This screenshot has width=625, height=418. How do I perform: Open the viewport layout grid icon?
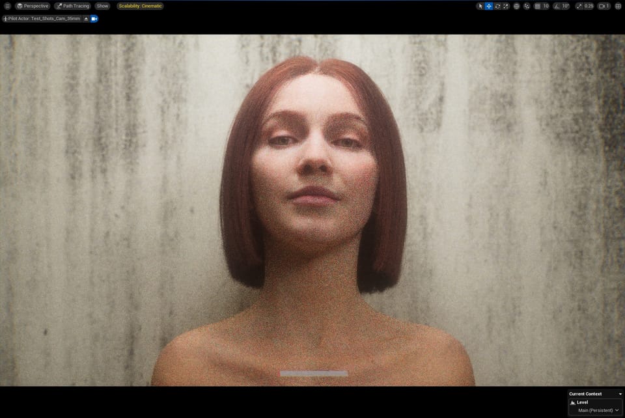tap(618, 6)
